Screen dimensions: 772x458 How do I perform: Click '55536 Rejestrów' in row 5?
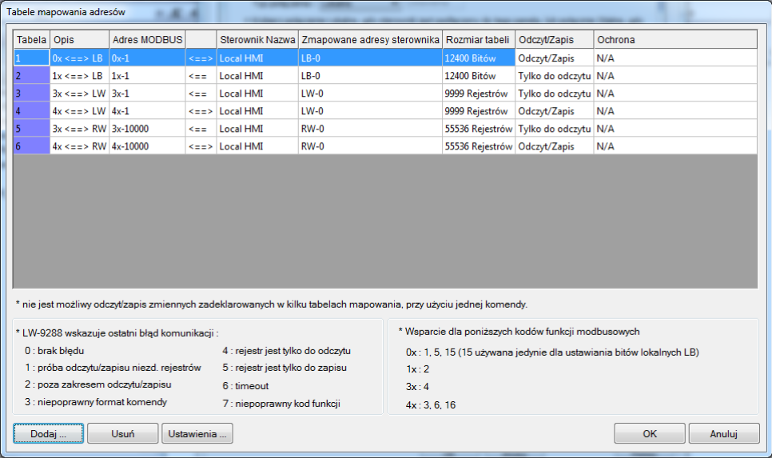tap(479, 129)
